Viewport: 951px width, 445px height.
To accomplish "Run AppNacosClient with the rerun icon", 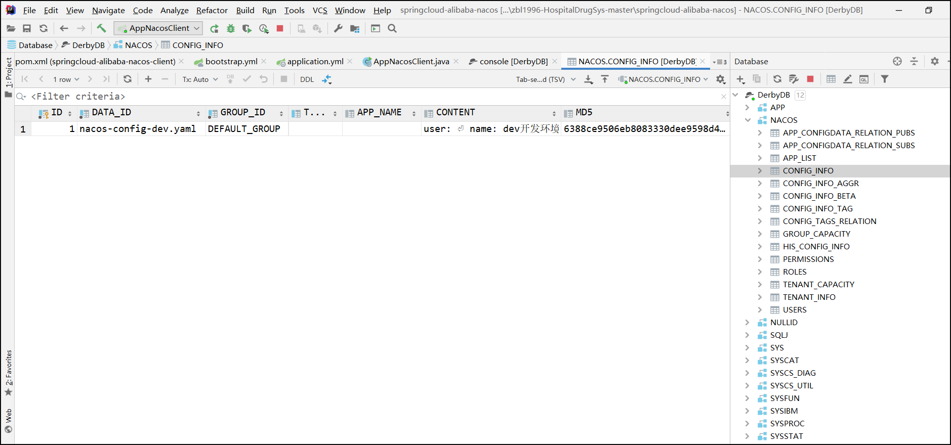I will [x=215, y=28].
